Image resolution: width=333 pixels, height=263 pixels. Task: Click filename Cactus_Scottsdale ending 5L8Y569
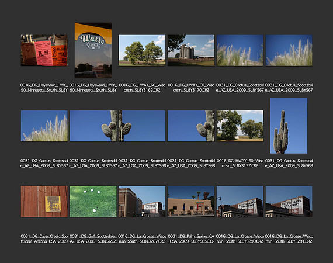coord(289,163)
